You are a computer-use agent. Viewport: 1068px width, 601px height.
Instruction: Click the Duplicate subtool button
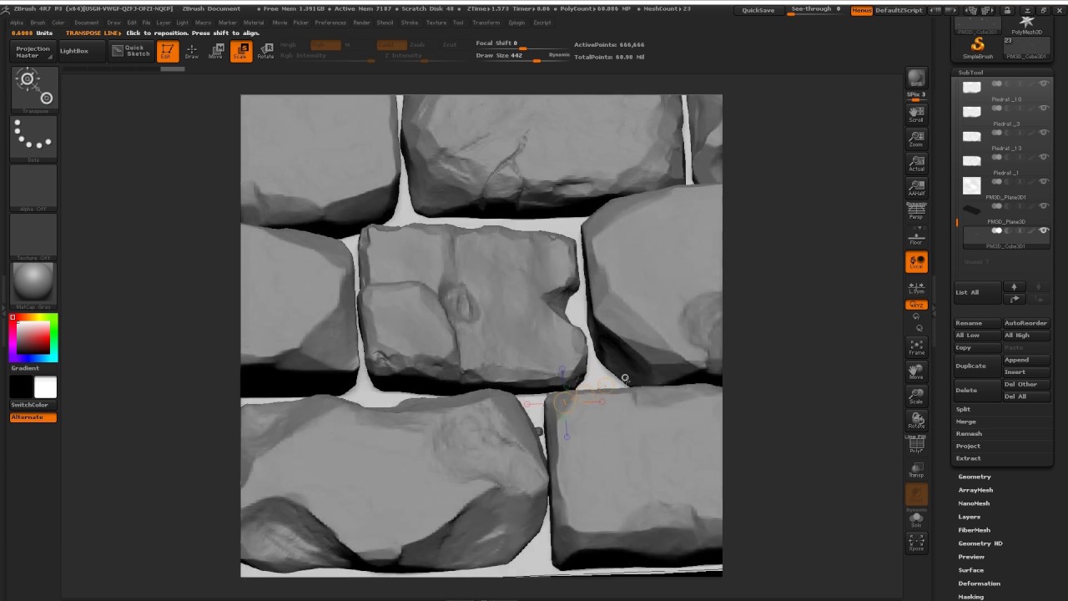[x=977, y=366]
